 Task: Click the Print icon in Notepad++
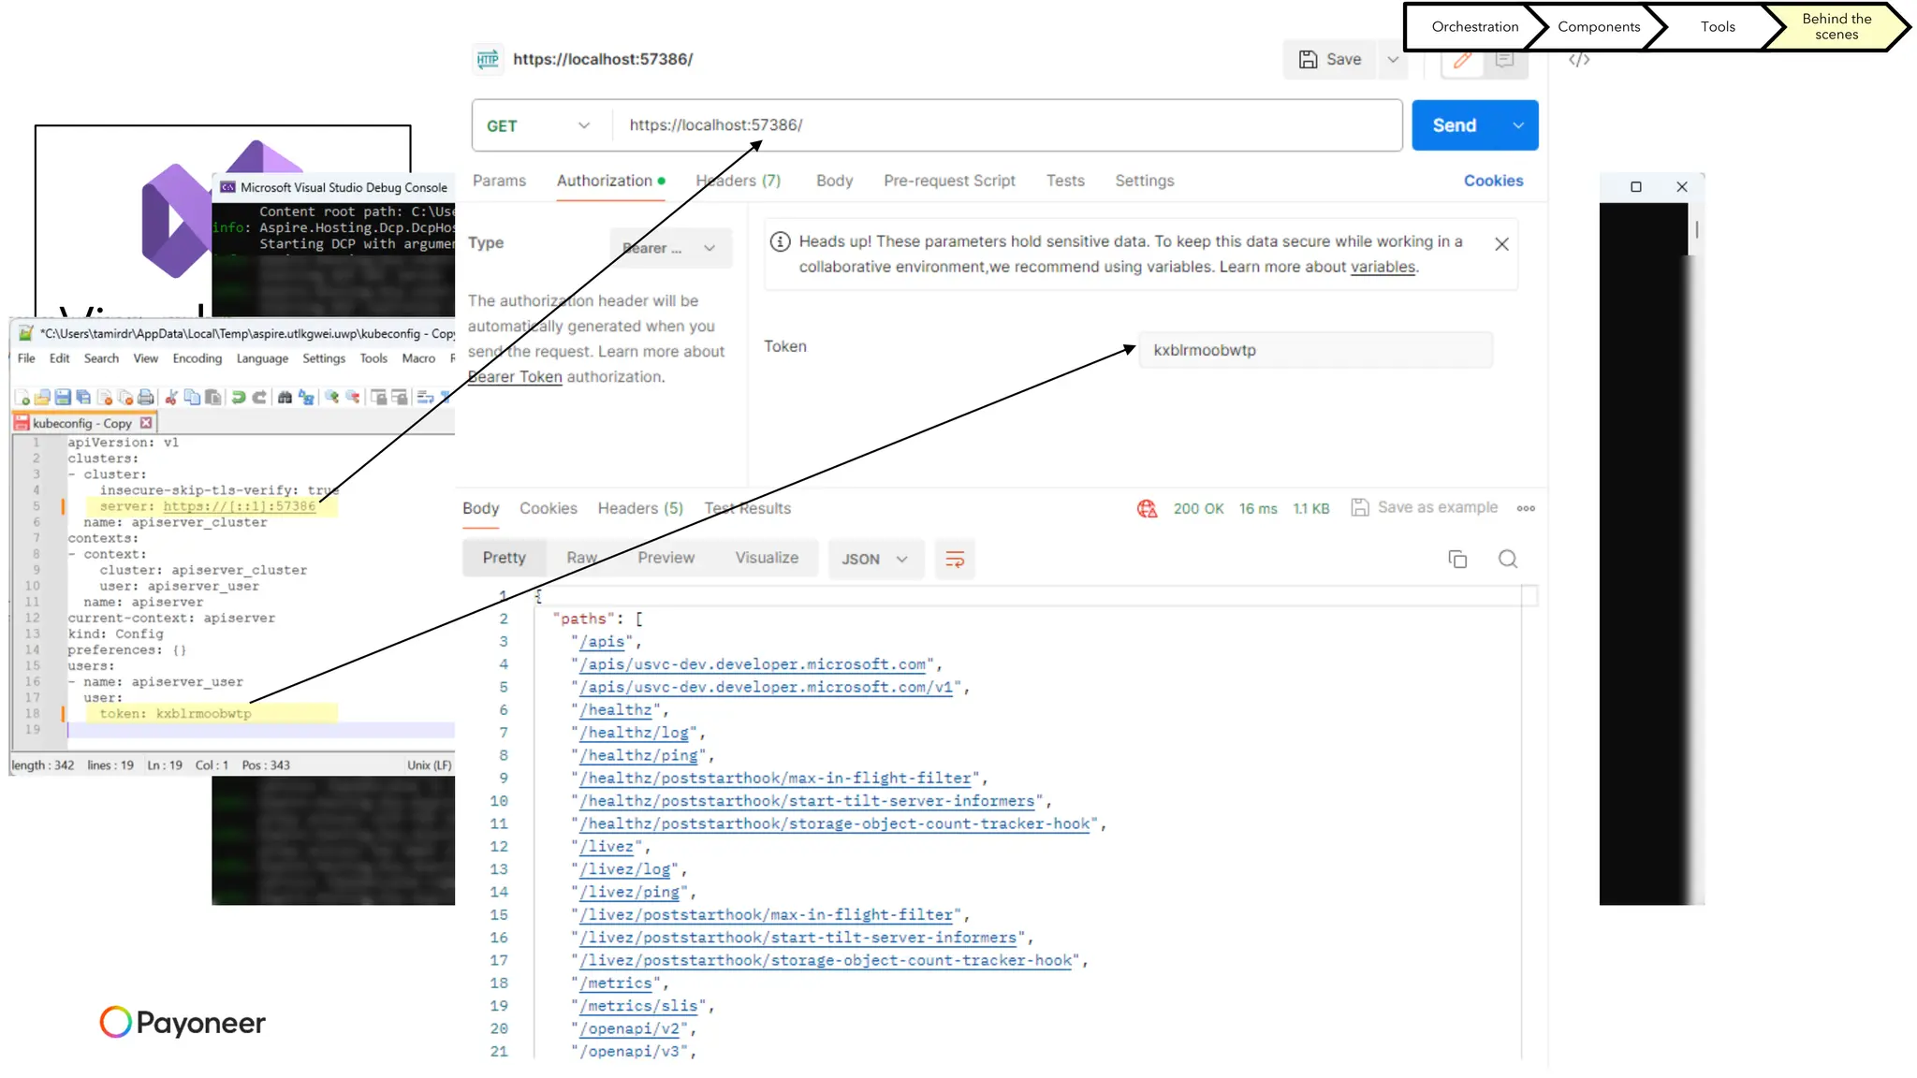pyautogui.click(x=145, y=398)
